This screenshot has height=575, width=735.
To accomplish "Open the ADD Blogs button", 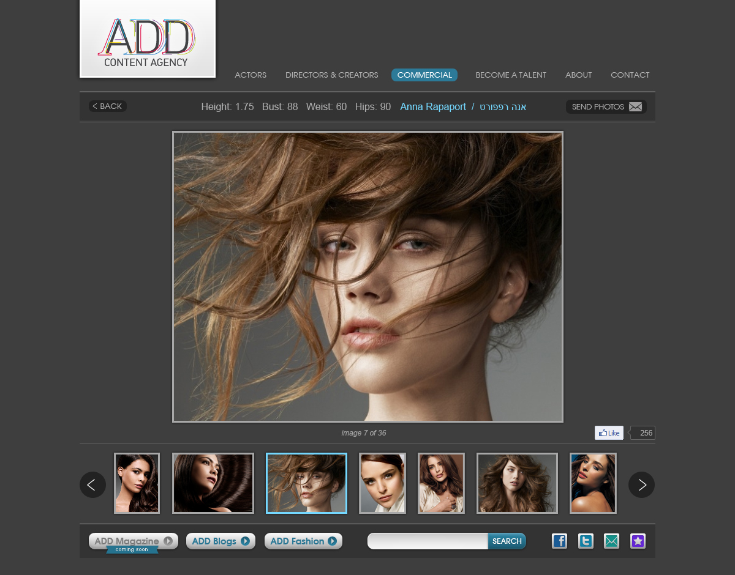I will click(x=221, y=541).
